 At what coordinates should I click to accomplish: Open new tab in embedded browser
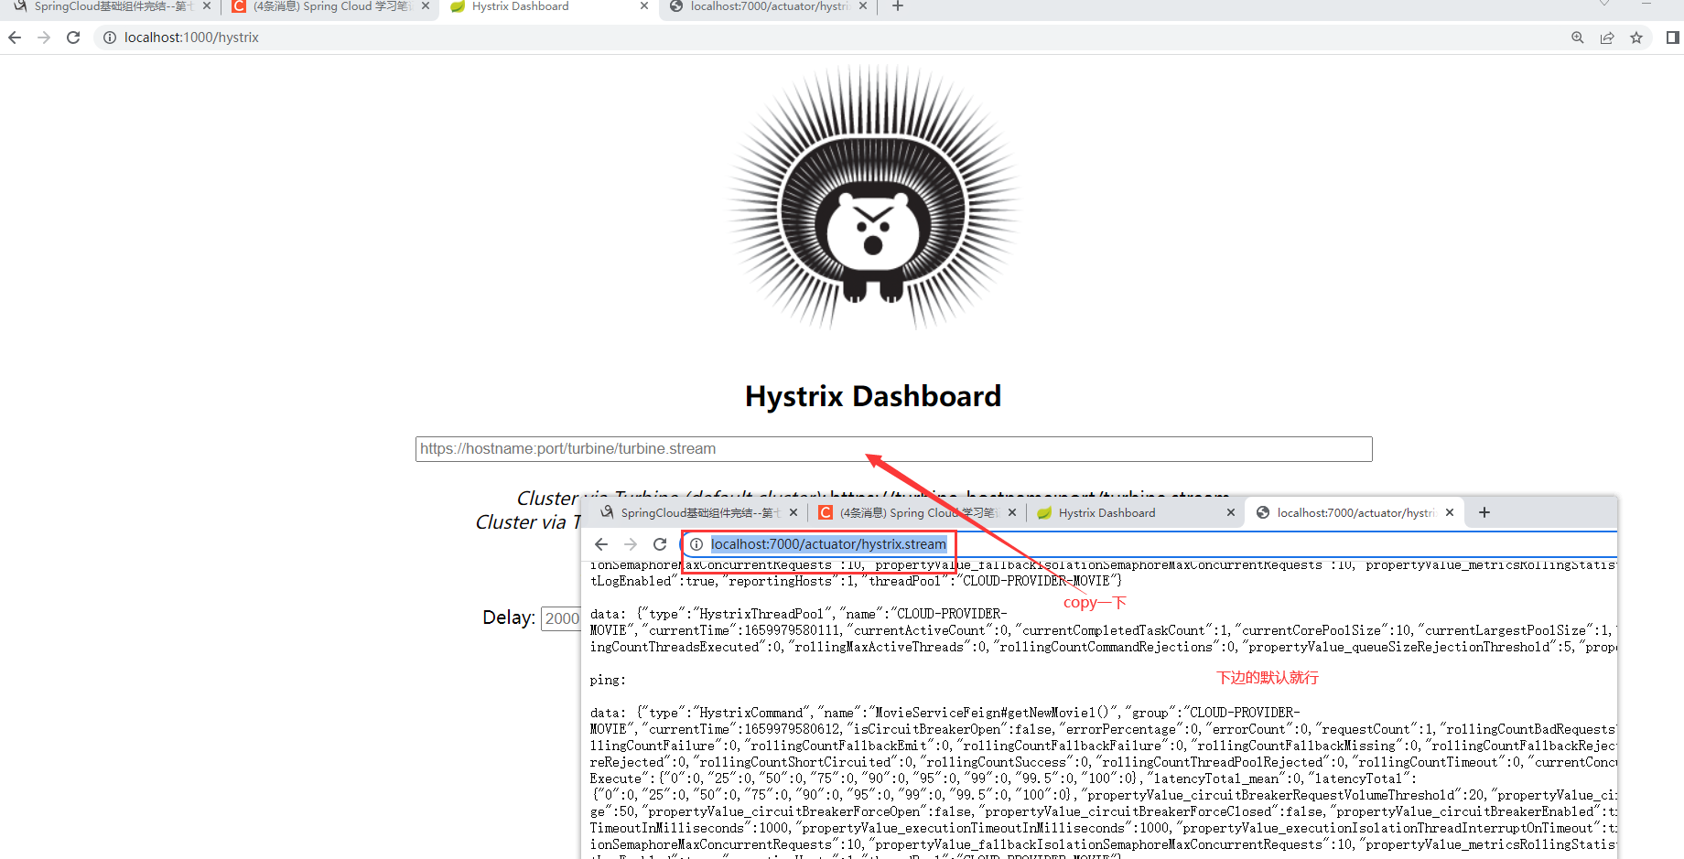(x=1484, y=512)
